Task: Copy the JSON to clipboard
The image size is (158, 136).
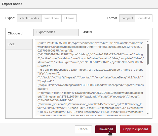Action: click(x=136, y=129)
